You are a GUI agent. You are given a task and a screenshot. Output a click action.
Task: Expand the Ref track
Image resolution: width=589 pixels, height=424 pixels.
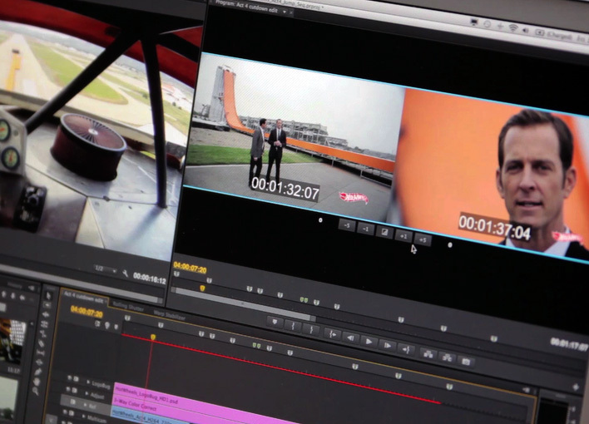click(85, 405)
